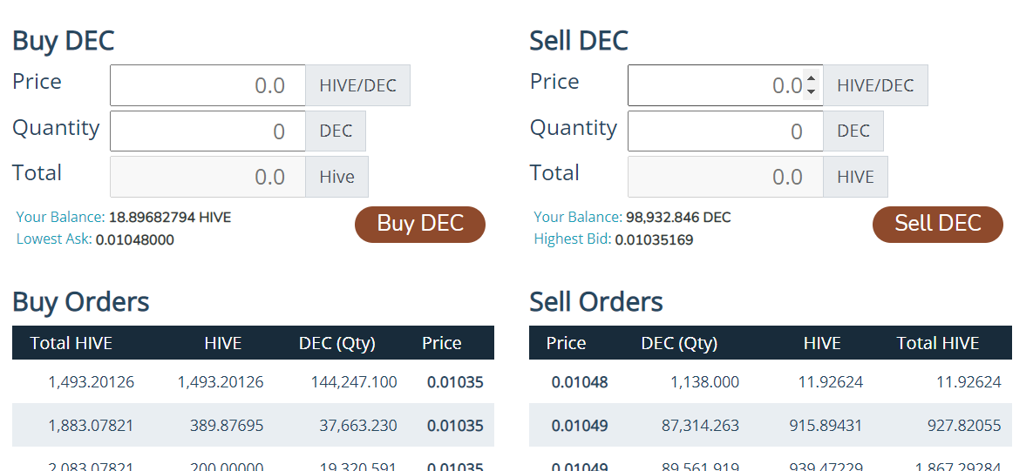The image size is (1033, 471).
Task: Click the Sell Orders Total HIVE column header
Action: click(937, 343)
